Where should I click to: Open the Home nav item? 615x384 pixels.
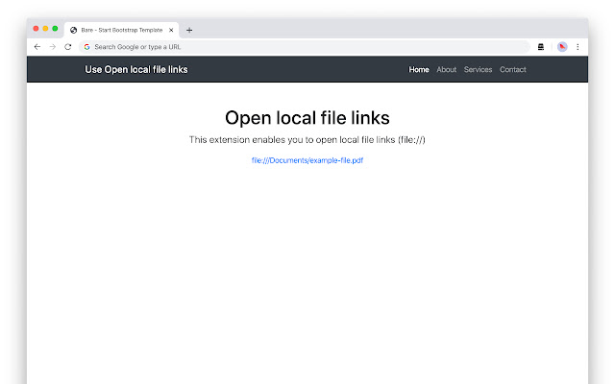(419, 70)
